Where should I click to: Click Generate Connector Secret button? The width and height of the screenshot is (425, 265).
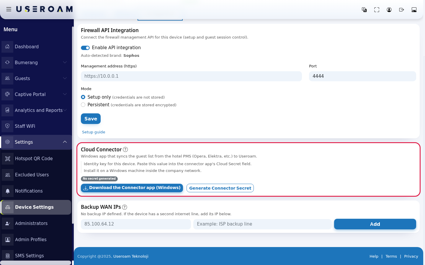coord(220,188)
